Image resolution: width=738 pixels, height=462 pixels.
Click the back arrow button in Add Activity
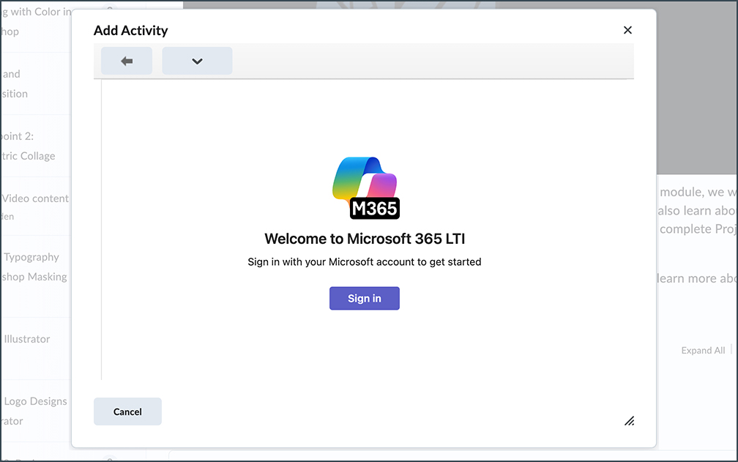127,61
